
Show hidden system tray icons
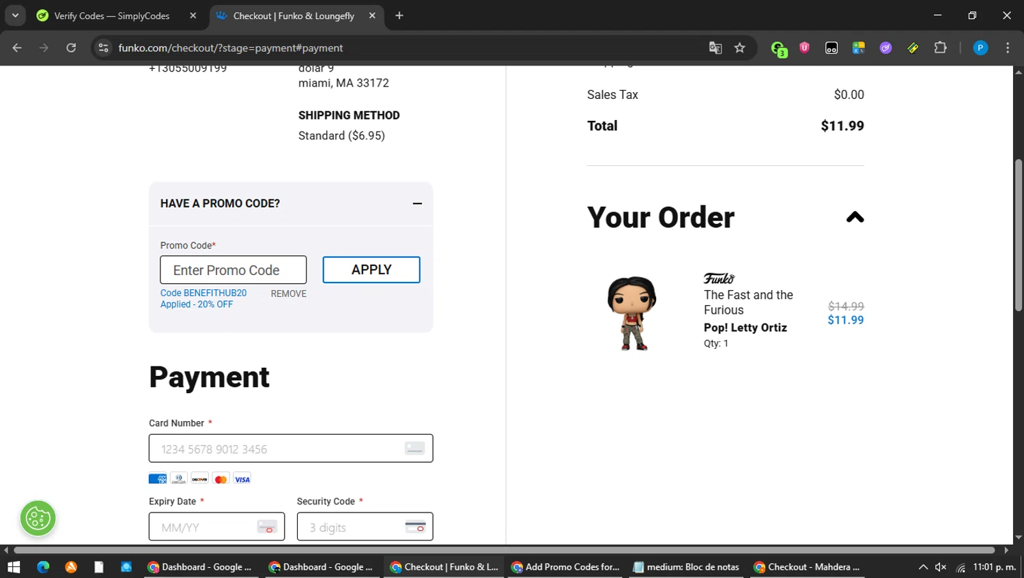click(x=923, y=567)
